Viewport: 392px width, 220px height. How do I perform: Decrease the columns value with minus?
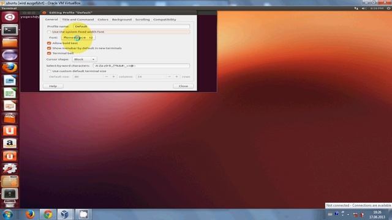(x=107, y=77)
